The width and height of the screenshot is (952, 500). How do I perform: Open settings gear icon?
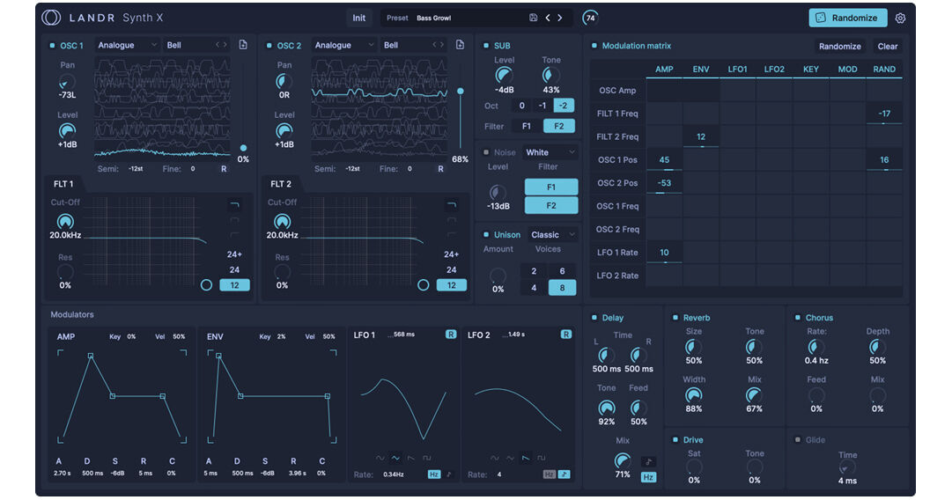tap(900, 18)
